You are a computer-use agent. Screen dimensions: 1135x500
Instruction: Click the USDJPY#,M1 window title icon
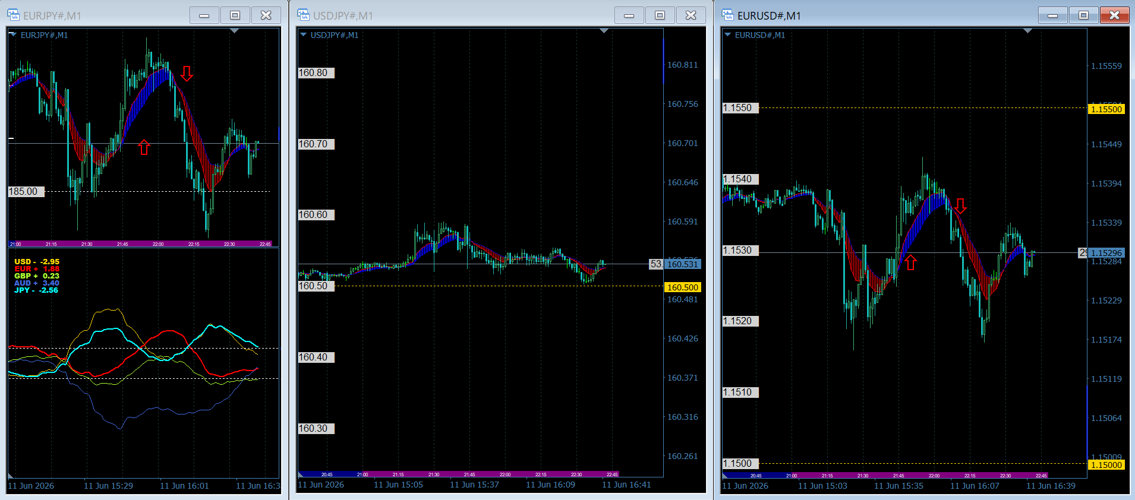tap(303, 15)
